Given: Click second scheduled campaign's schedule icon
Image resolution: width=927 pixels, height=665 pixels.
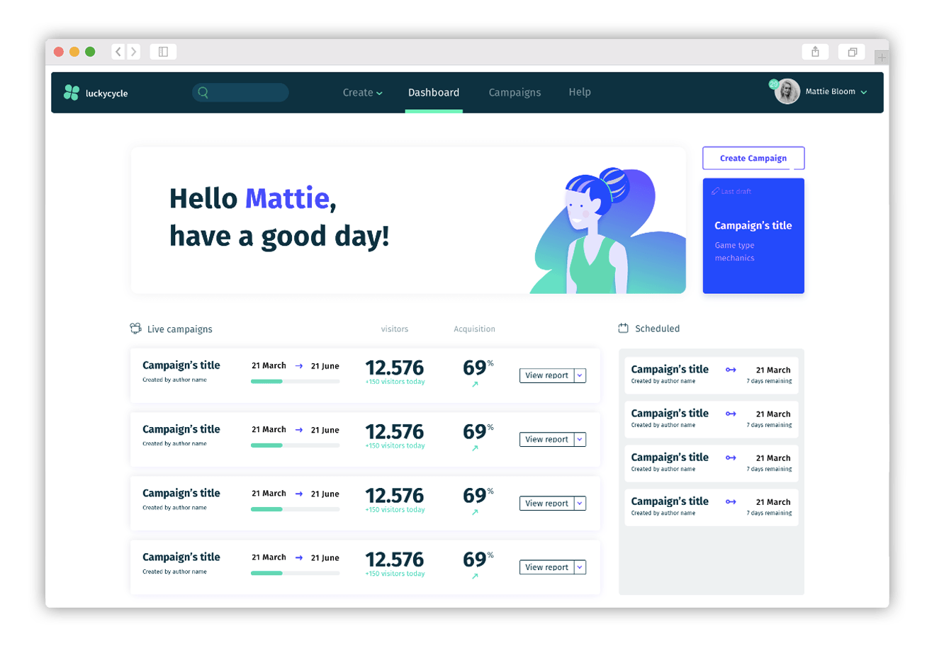Looking at the screenshot, I should 731,414.
